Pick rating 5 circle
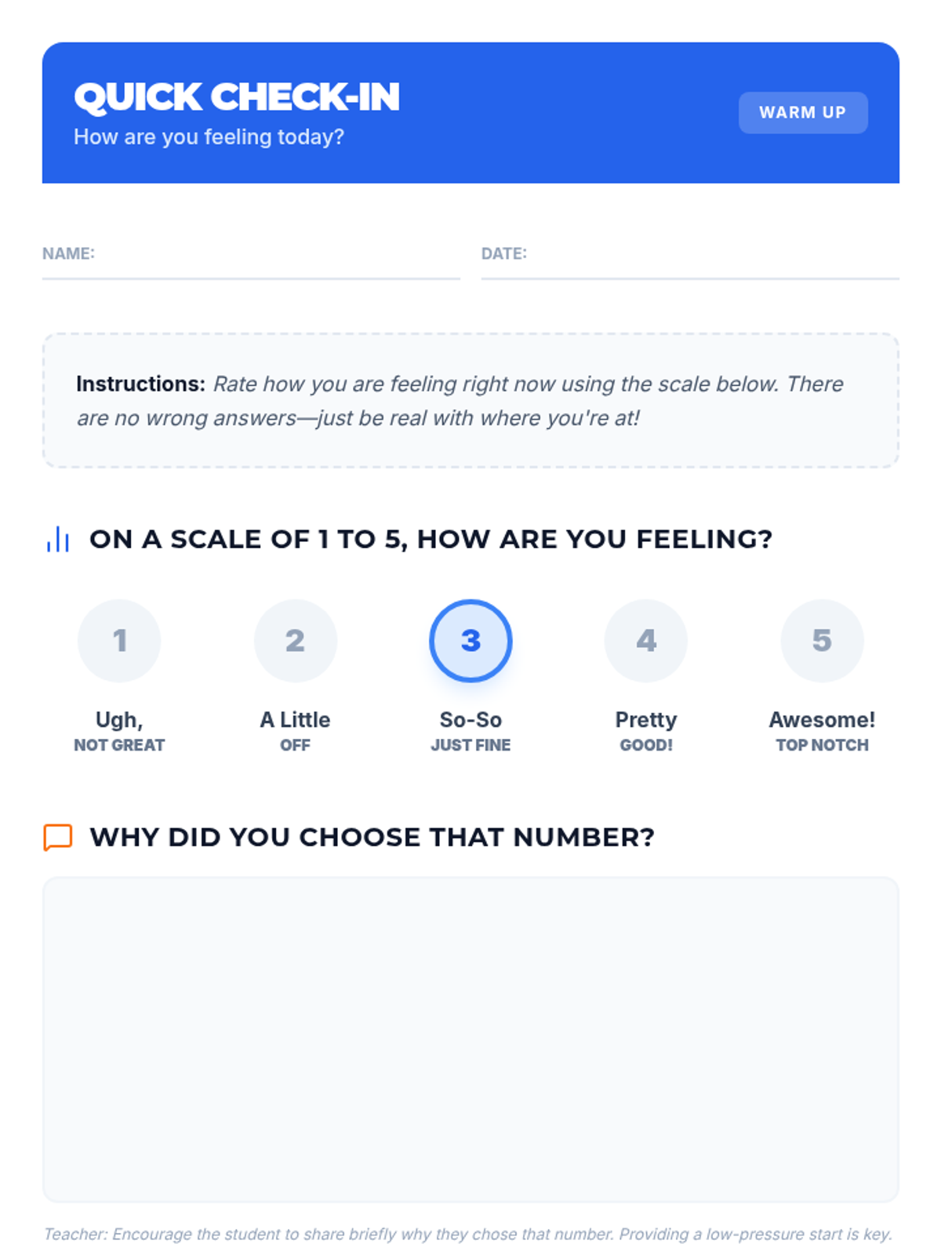Screen dimensions: 941x1255 [x=822, y=641]
